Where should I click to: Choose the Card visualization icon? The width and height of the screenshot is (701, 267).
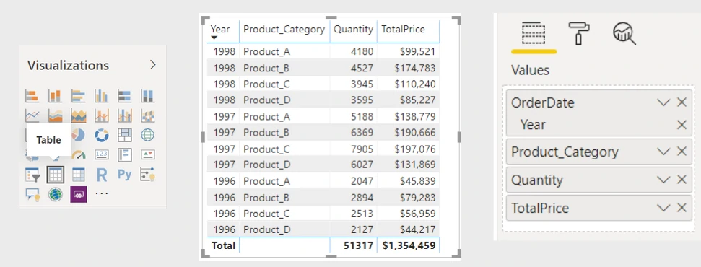pos(102,154)
